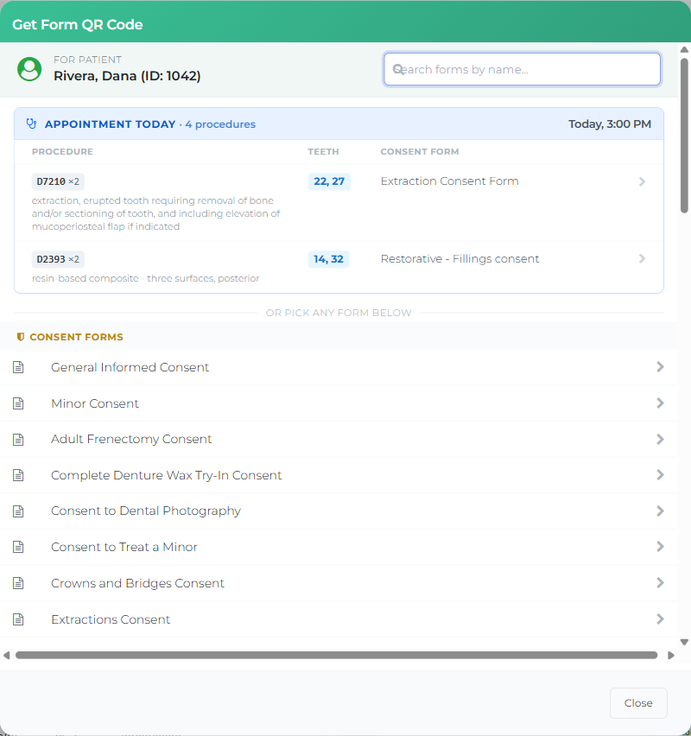The image size is (691, 736).
Task: Choose the Extractions Consent form
Action: tap(339, 619)
